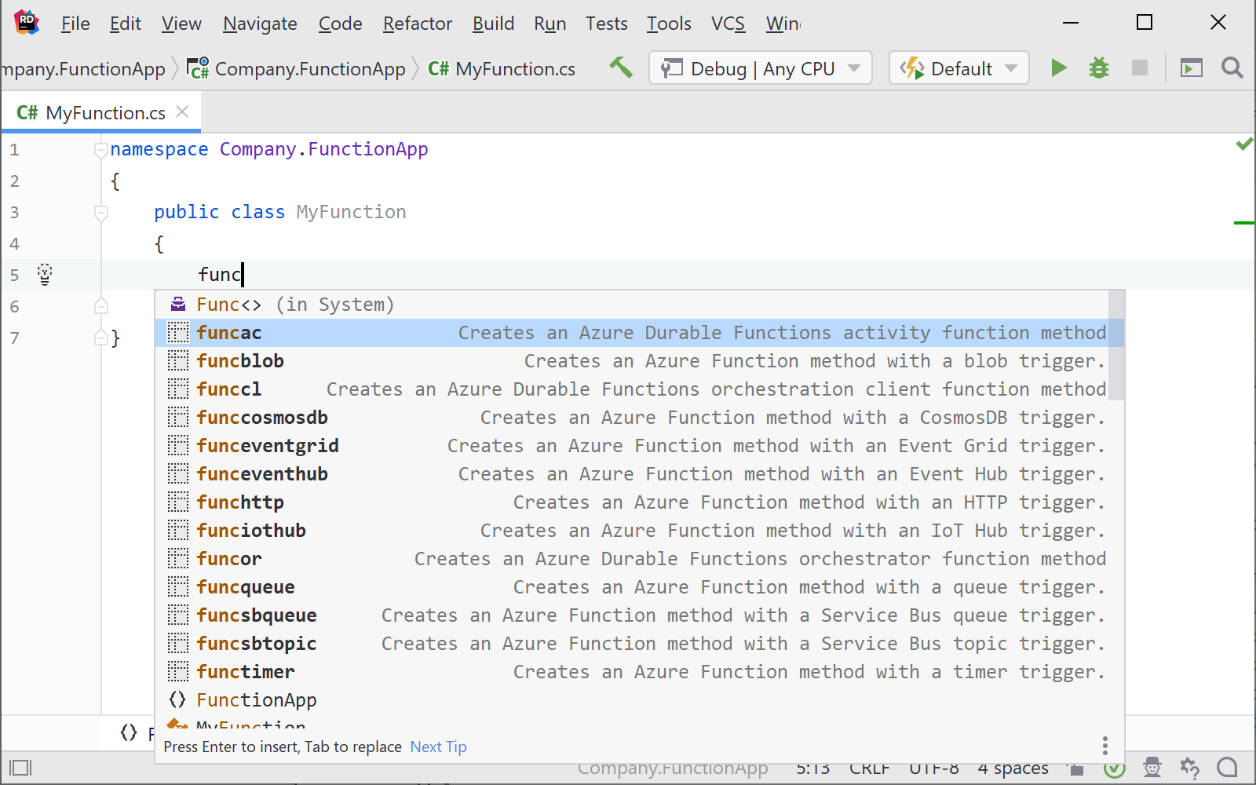Open the Run menu
1256x785 pixels.
pos(550,24)
